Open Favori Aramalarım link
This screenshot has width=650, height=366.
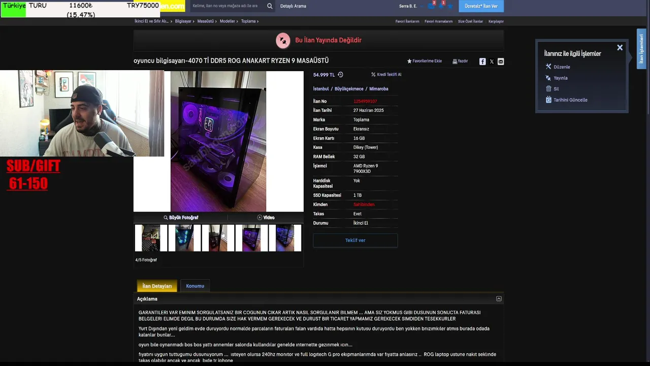(438, 21)
